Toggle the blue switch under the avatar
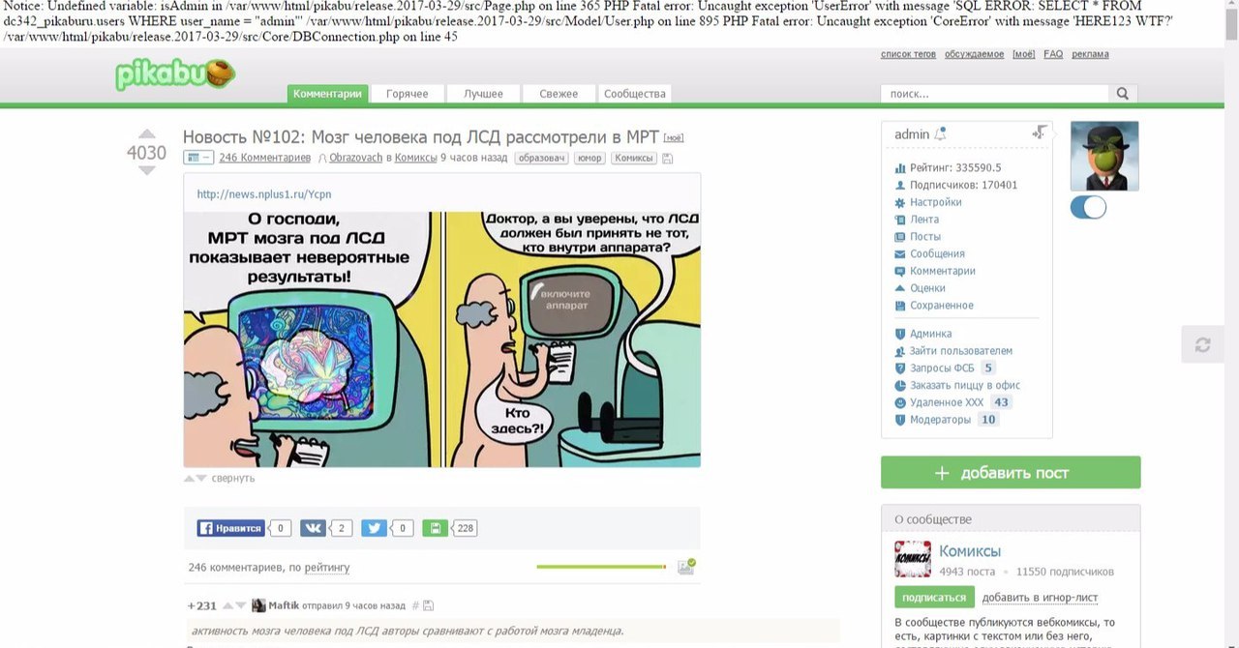Image resolution: width=1239 pixels, height=648 pixels. pyautogui.click(x=1088, y=207)
